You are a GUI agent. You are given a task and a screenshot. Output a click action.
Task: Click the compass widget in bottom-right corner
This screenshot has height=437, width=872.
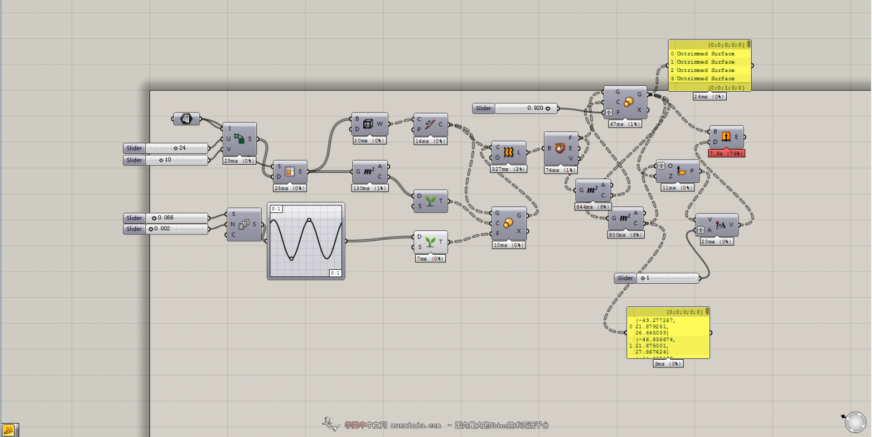(x=855, y=422)
